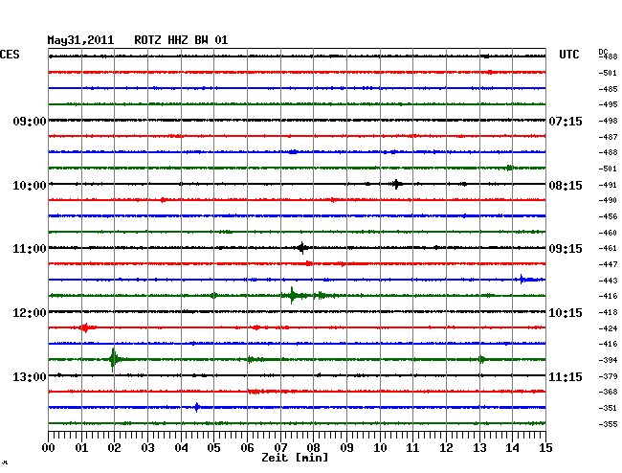Click the DC offset value -456

tap(608, 216)
